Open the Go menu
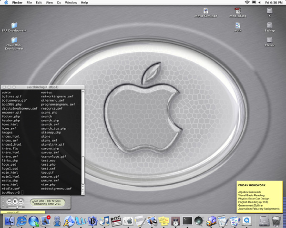The image size is (286, 228). pyautogui.click(x=59, y=2)
